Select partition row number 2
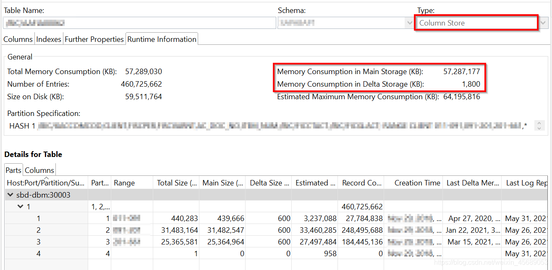Screen dimensions: 552x270 38,230
